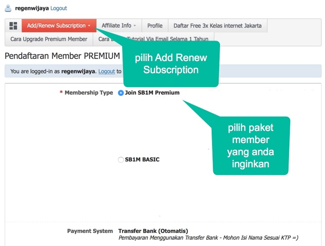Click bold regenwijaya in the logged-in notice

pyautogui.click(x=79, y=72)
